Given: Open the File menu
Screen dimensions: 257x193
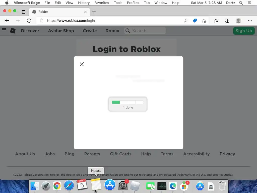Looking at the screenshot, I should 47,3.
